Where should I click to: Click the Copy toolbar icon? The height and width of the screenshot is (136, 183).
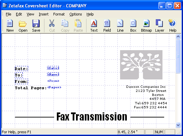[x=65, y=23]
